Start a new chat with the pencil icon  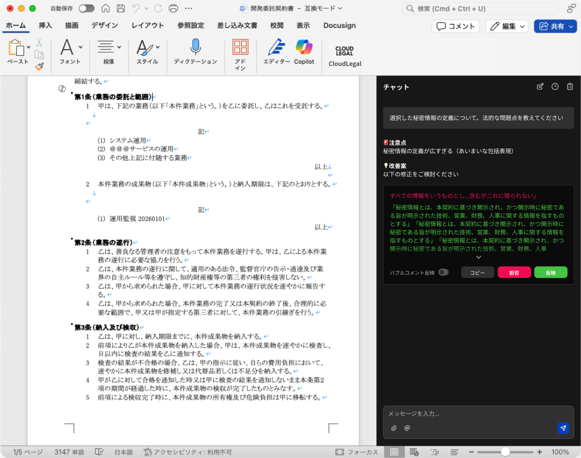(540, 87)
